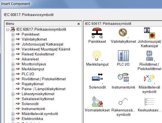This screenshot has height=123, width=162.
Task: Expand the Painikkeet tree node
Action: [x=13, y=34]
